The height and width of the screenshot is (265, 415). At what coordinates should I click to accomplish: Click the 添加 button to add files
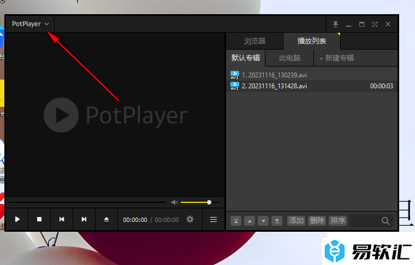296,221
